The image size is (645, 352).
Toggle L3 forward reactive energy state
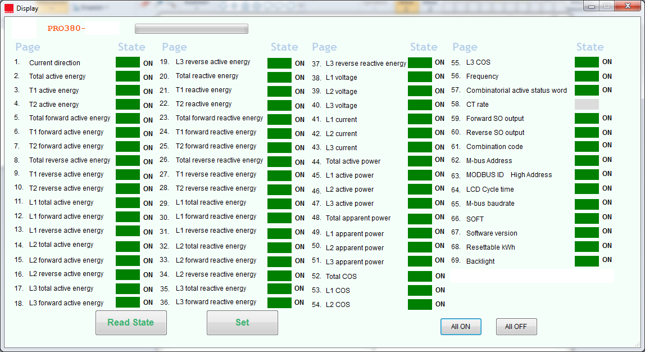coord(279,302)
